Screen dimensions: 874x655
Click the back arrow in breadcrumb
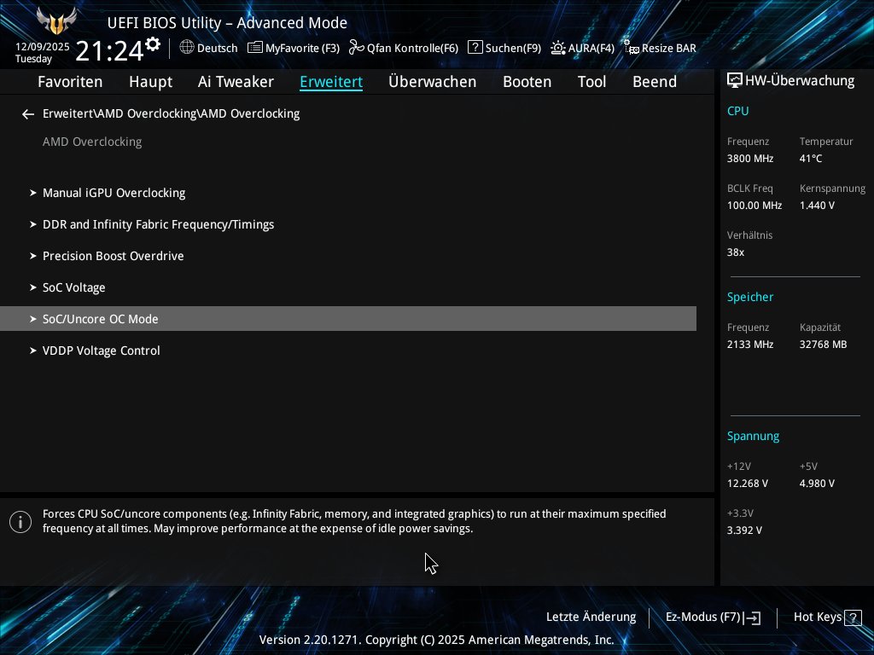tap(28, 114)
